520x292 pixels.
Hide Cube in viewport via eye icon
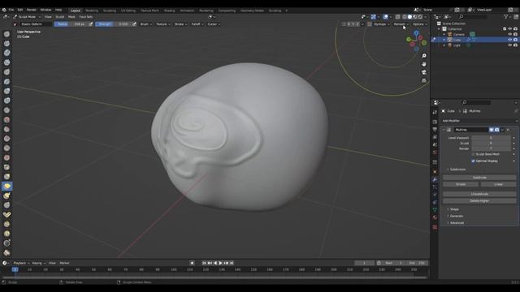(510, 40)
